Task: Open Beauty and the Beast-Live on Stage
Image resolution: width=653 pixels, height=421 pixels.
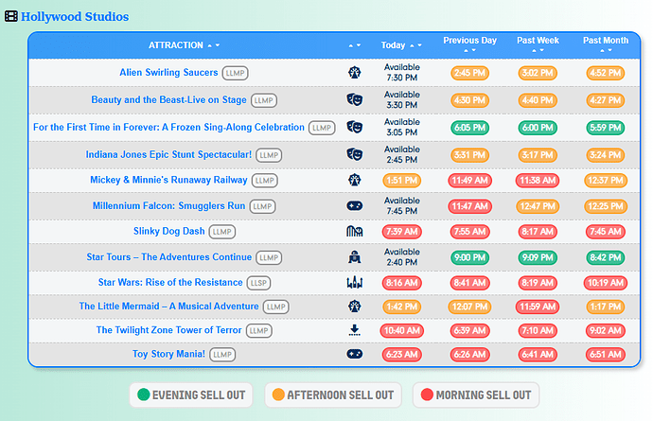Action: (x=168, y=100)
